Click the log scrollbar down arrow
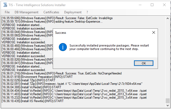171x109 pixels. click(168, 105)
